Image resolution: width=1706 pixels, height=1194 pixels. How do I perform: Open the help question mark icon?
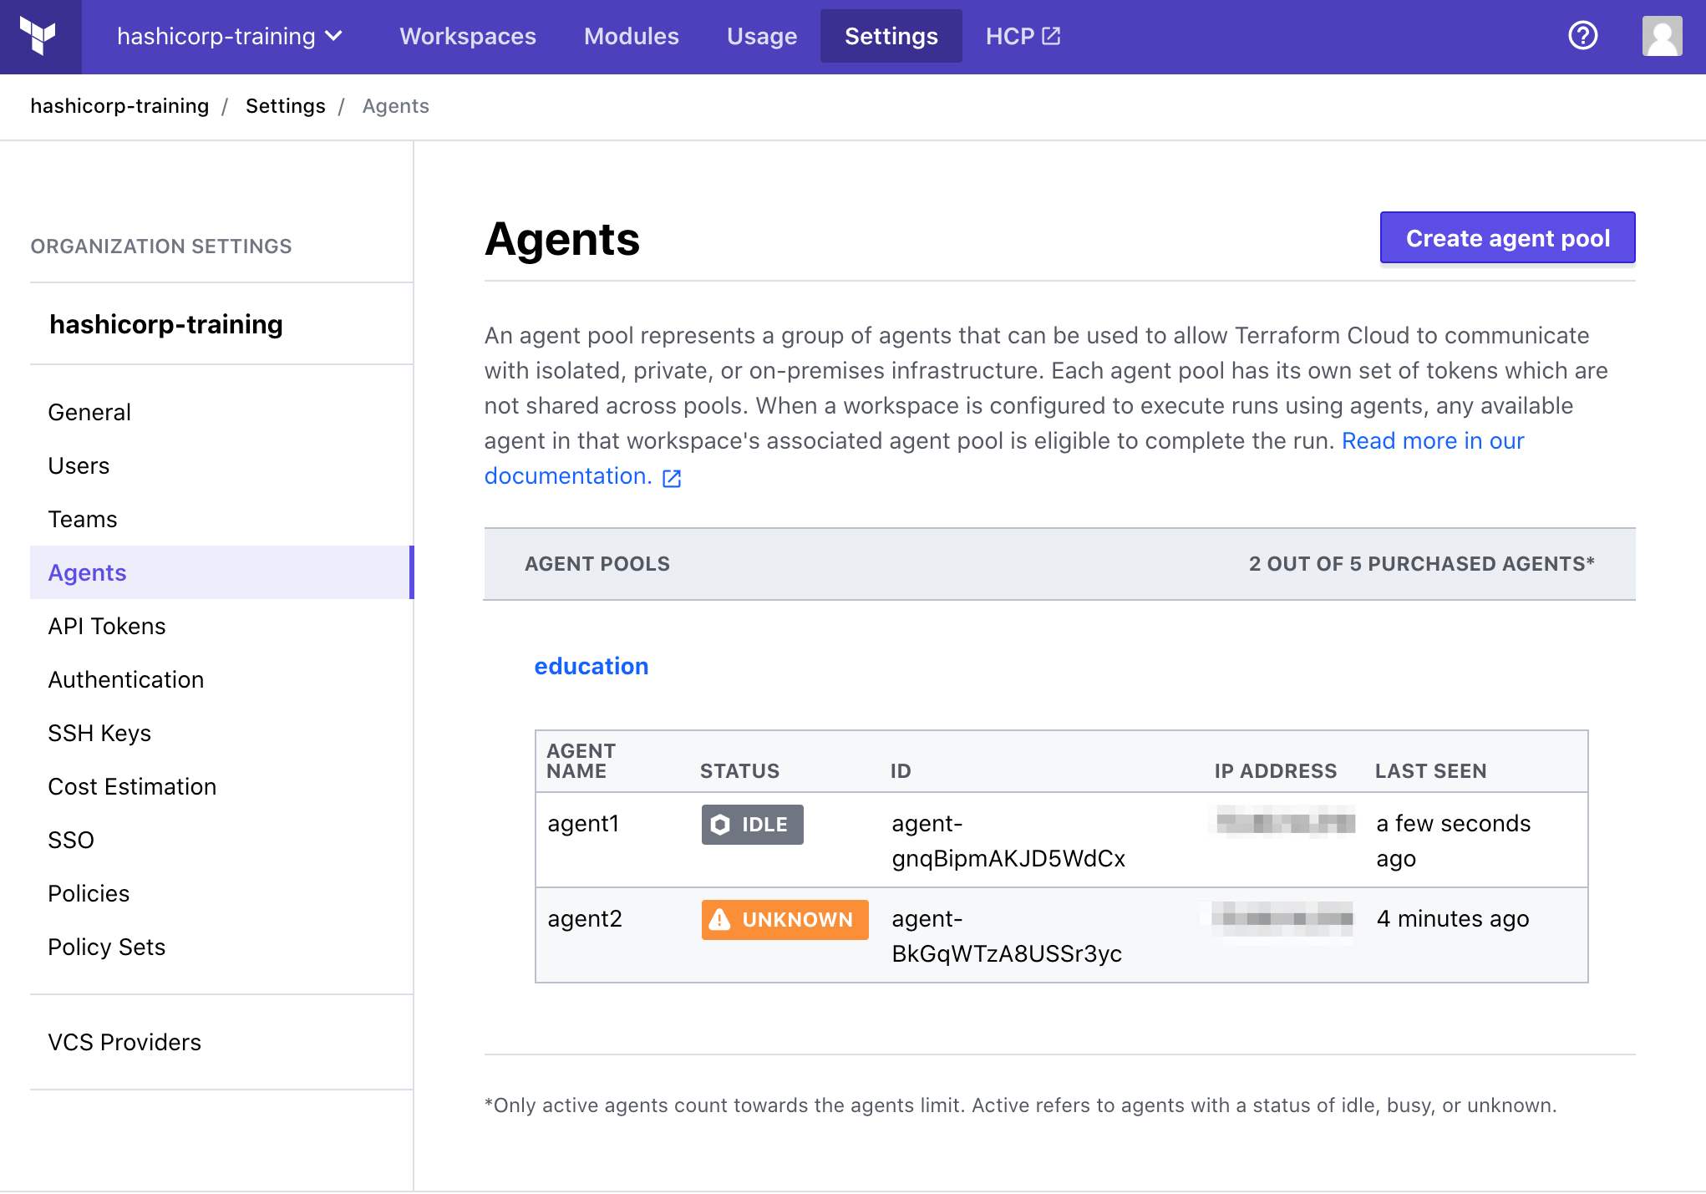click(1582, 36)
